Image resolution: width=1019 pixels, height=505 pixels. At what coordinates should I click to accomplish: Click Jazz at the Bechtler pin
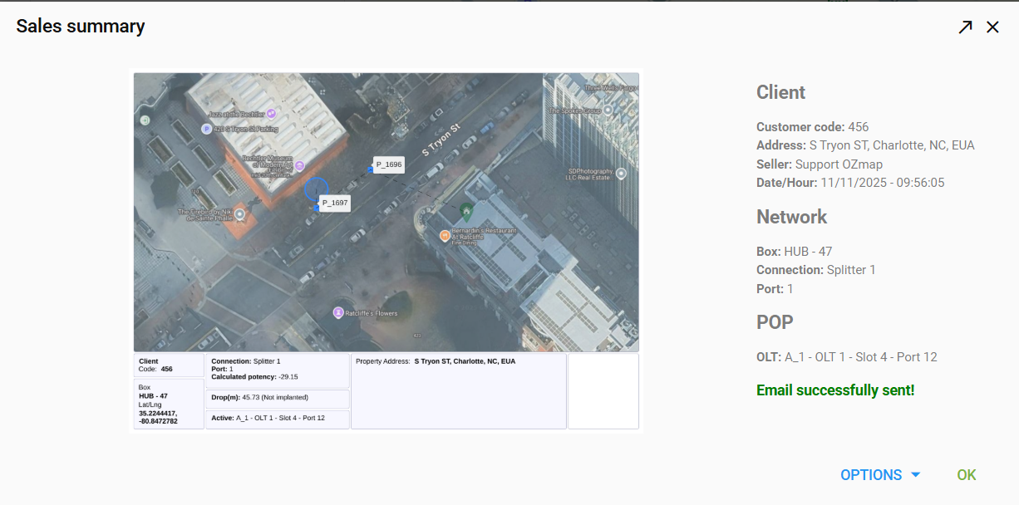[271, 113]
